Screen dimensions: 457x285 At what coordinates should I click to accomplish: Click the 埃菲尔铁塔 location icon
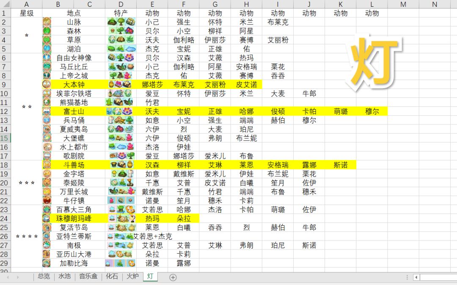coord(47,93)
